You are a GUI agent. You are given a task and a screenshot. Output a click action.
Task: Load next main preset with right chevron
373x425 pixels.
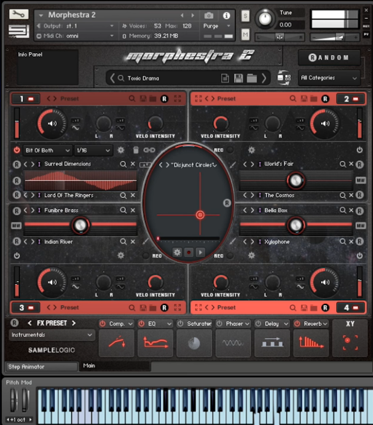pos(264,78)
